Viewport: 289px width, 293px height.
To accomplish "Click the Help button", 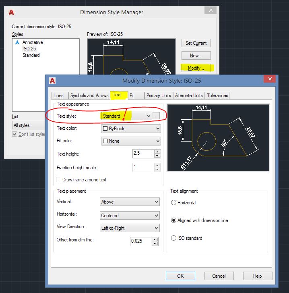I will [258, 276].
